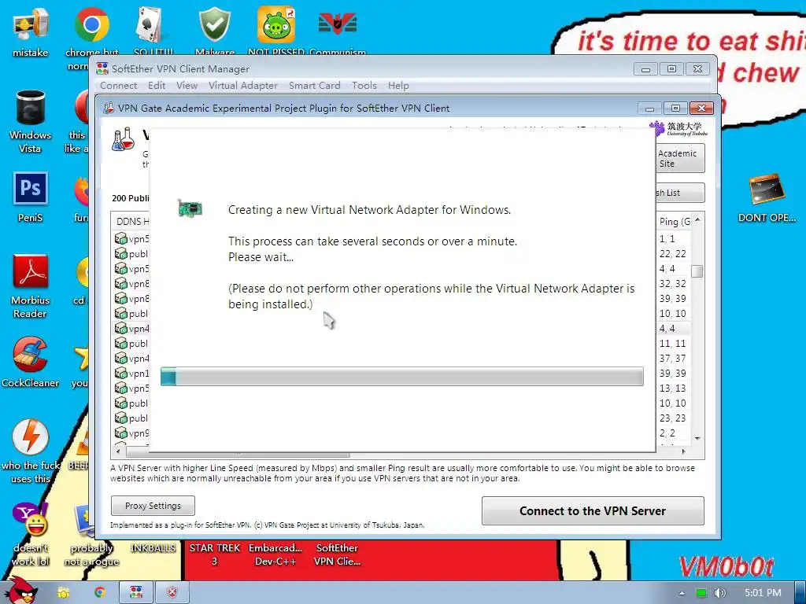Click the Academic Site button
806x604 pixels.
pyautogui.click(x=680, y=158)
